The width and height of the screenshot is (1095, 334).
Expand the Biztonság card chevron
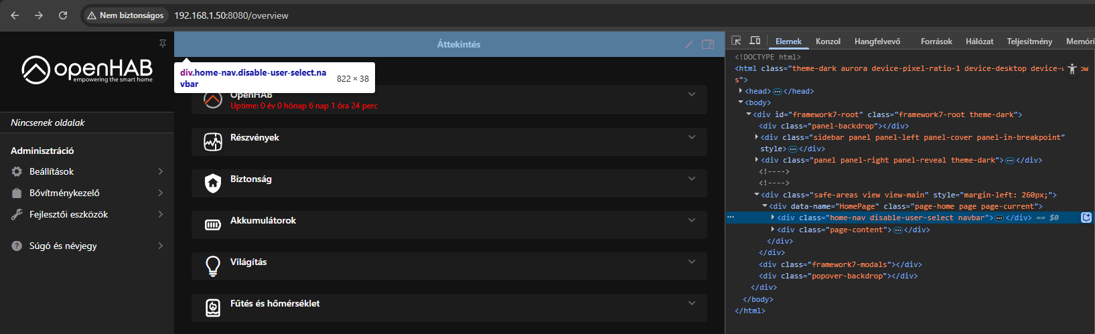pyautogui.click(x=692, y=179)
